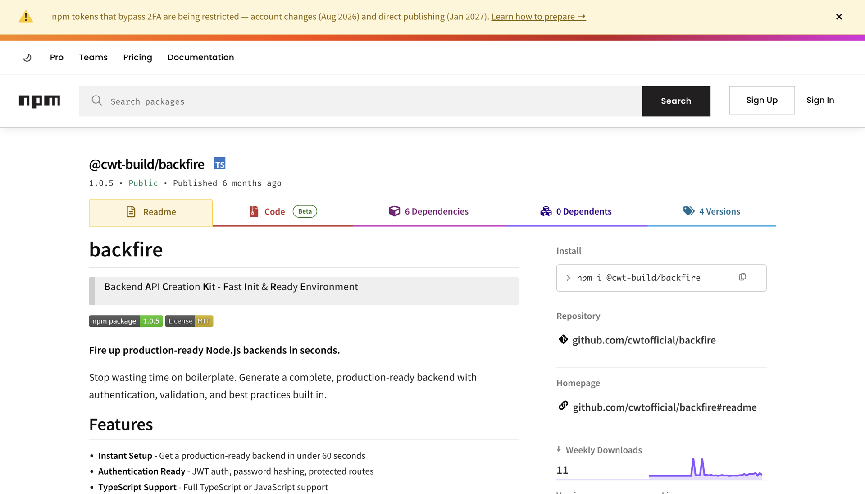Click the Dependencies box icon
The width and height of the screenshot is (865, 494).
point(394,211)
